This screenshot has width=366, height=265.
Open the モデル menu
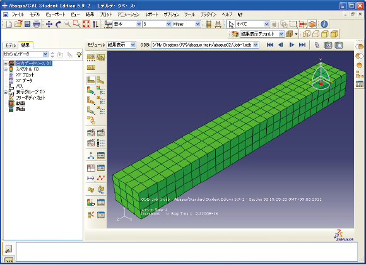35,15
